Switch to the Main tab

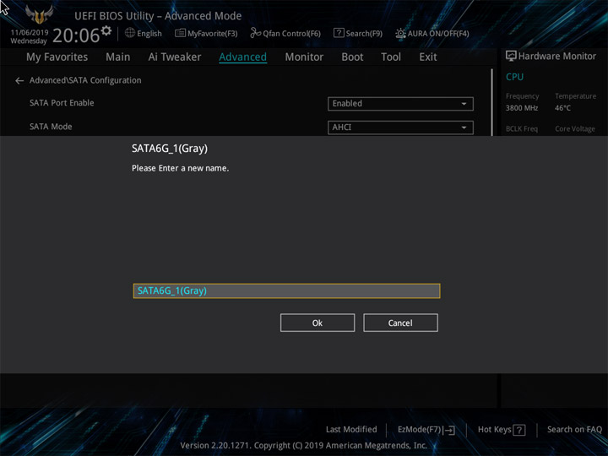click(x=118, y=57)
